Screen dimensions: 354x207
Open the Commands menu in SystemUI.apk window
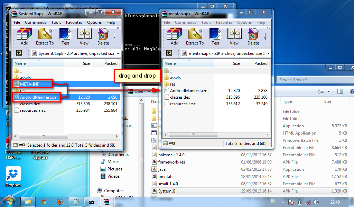pos(36,22)
